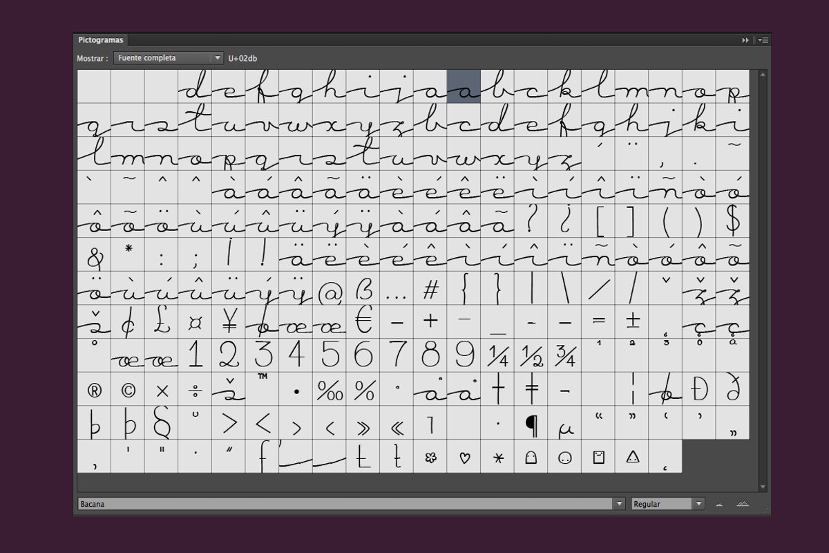The width and height of the screenshot is (829, 553).
Task: Select the ghost-shaped symbol glyph
Action: pos(531,457)
